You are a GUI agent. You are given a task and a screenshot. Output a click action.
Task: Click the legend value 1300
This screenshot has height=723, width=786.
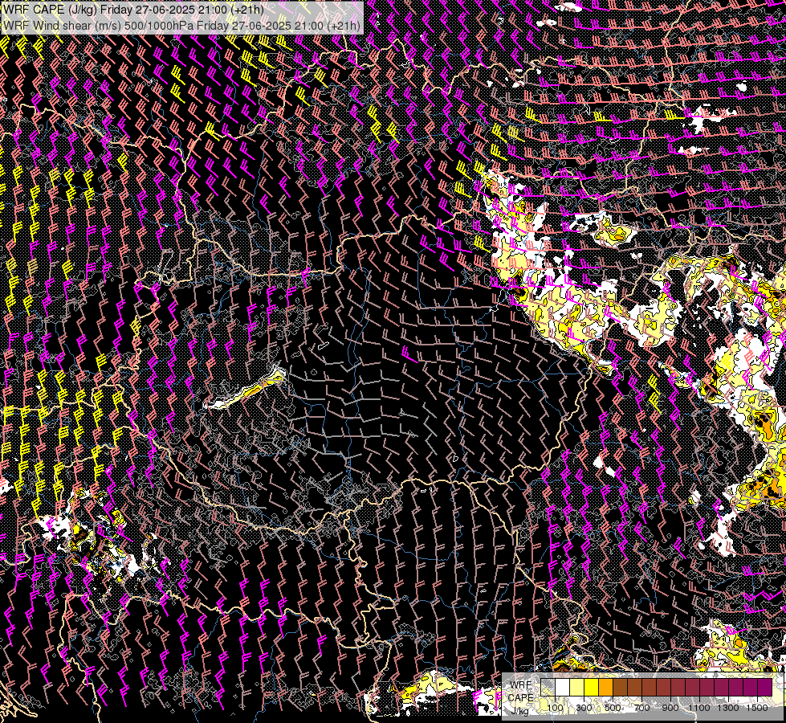coord(728,708)
